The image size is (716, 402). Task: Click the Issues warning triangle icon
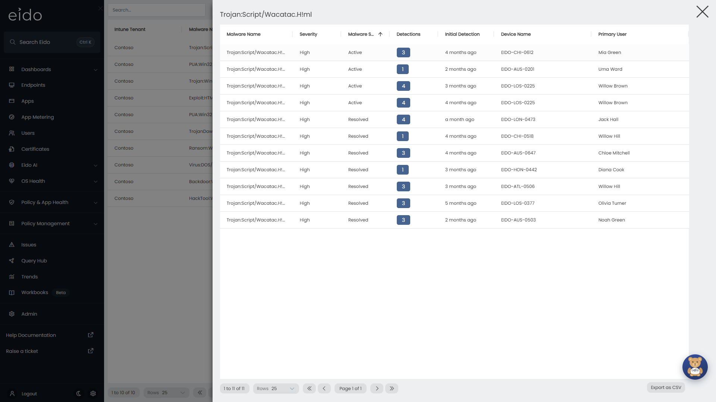[x=12, y=245]
